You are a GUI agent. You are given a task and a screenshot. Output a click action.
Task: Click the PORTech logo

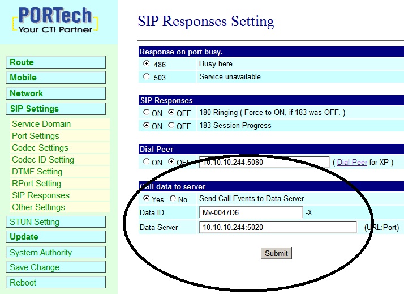point(55,20)
